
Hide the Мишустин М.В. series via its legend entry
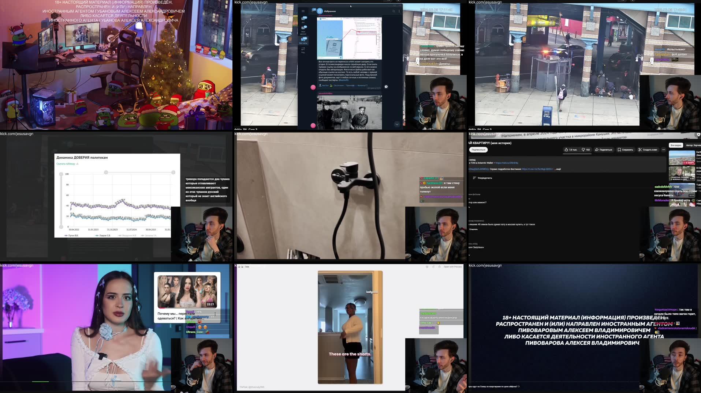click(127, 235)
